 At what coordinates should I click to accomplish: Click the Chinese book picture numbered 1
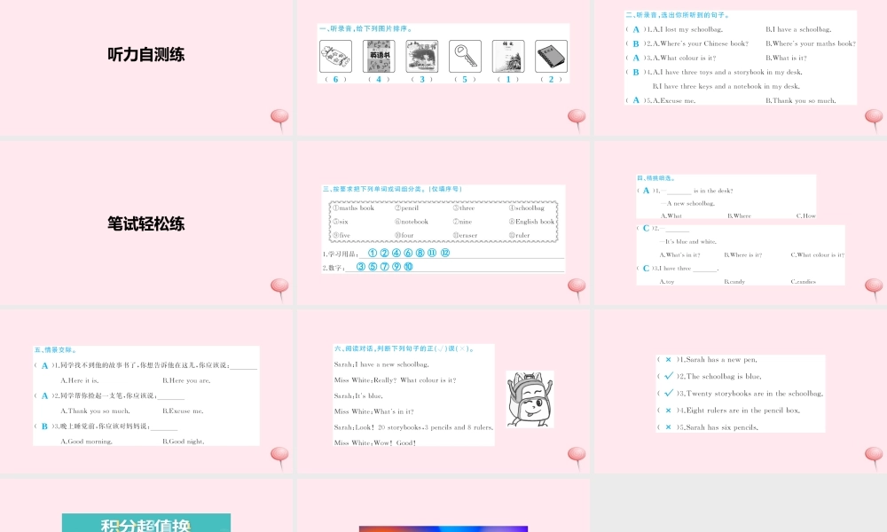coord(508,56)
